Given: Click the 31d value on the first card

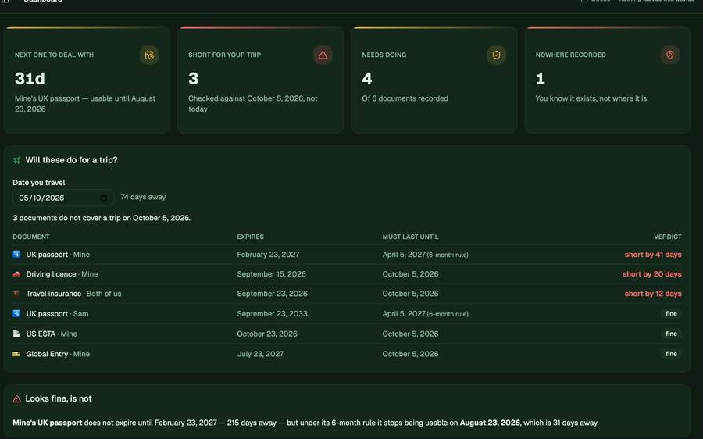Looking at the screenshot, I should click(30, 78).
